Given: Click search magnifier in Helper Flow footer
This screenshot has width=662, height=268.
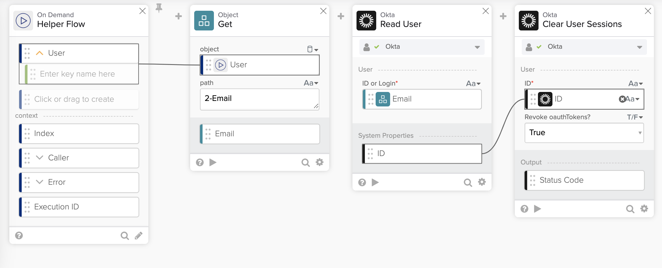Looking at the screenshot, I should 125,236.
